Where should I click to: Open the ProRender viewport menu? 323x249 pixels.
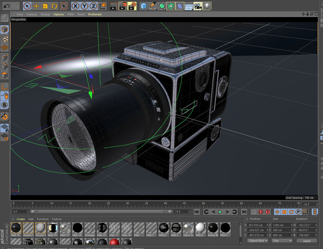click(x=94, y=14)
